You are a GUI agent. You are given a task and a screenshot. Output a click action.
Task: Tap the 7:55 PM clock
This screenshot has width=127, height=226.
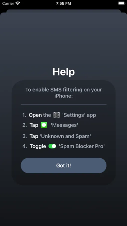click(x=63, y=4)
